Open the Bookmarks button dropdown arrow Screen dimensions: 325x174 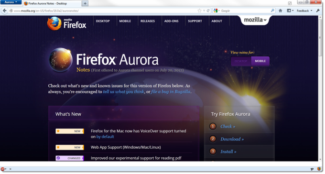(292, 11)
